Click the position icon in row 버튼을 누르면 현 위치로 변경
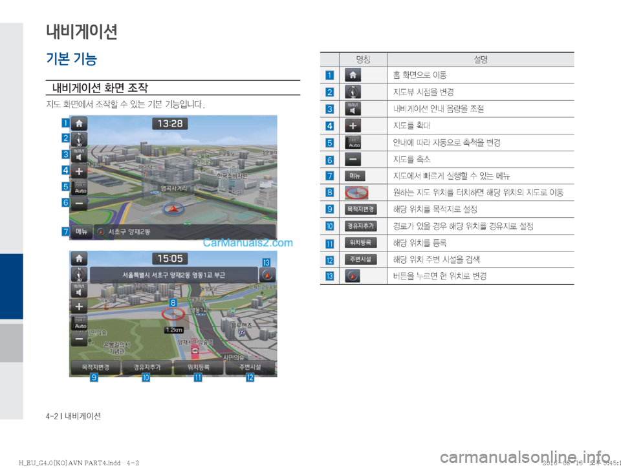The height and width of the screenshot is (468, 621). (353, 276)
